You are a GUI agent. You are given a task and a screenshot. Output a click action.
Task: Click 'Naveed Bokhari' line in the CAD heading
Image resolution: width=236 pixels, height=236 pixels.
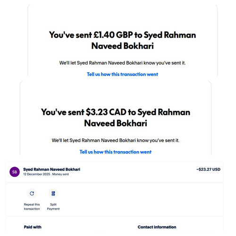pos(116,123)
